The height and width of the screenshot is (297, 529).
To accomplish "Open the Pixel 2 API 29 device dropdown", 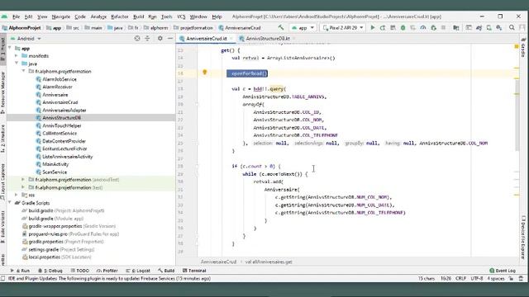I will click(x=343, y=27).
